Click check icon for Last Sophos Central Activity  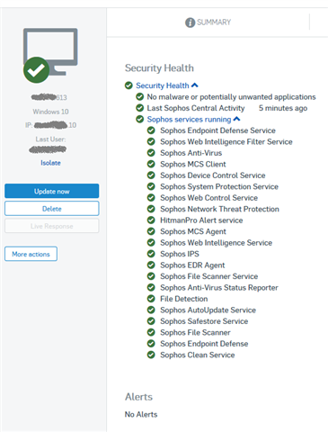click(x=140, y=108)
